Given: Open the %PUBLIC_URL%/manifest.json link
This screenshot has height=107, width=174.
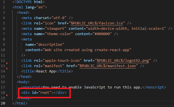Looking at the screenshot, I should click(108, 66).
